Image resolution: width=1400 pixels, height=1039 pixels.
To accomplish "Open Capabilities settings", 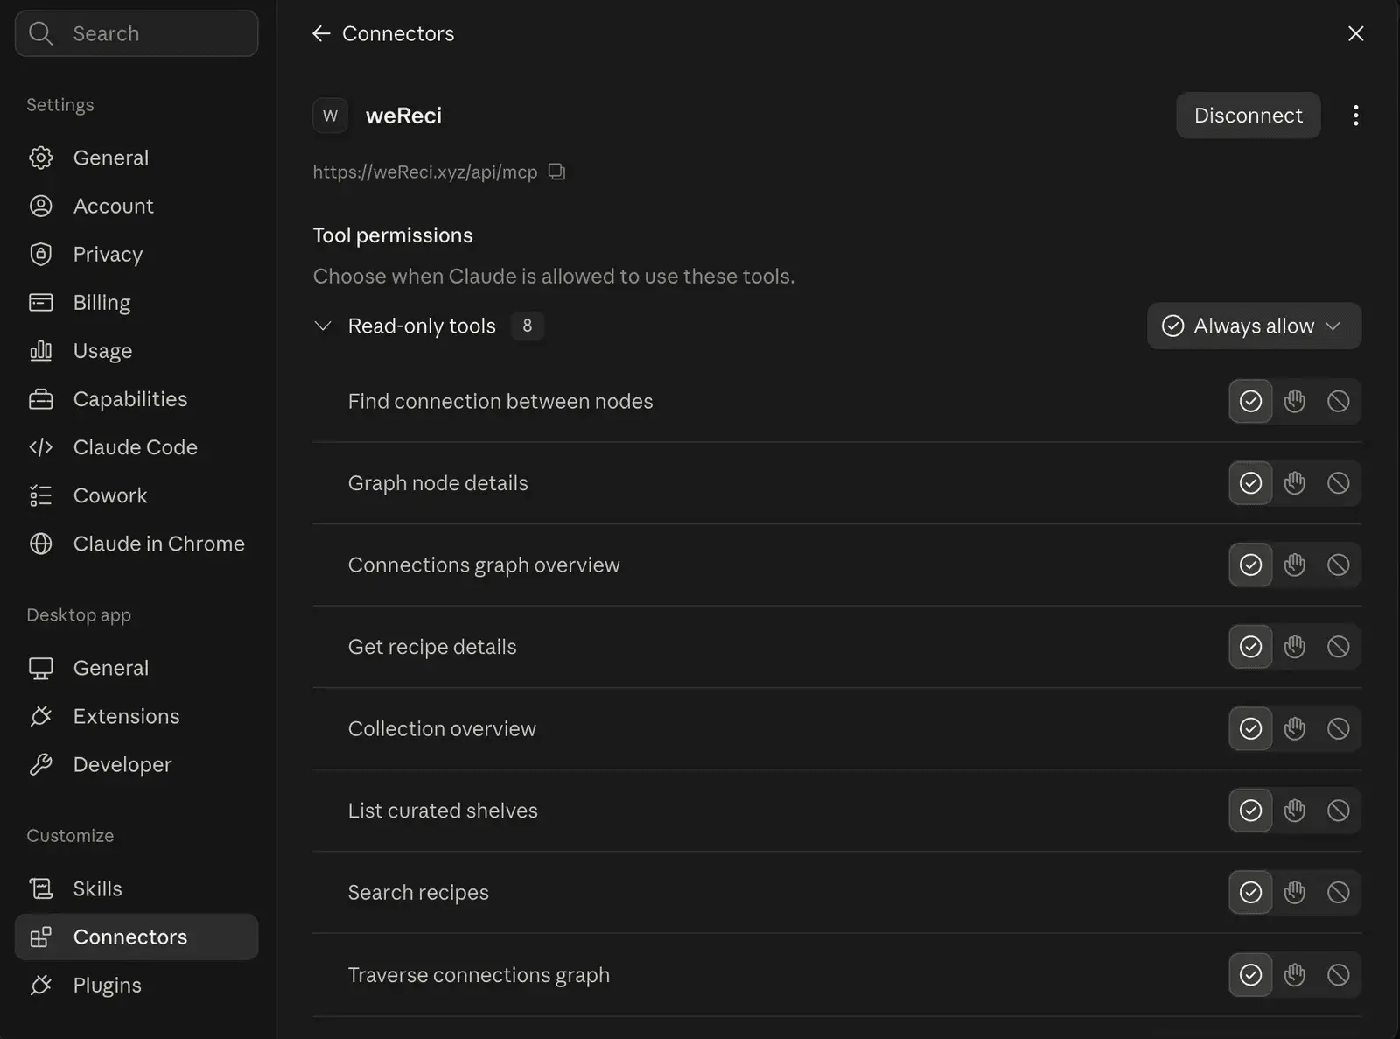I will click(136, 399).
